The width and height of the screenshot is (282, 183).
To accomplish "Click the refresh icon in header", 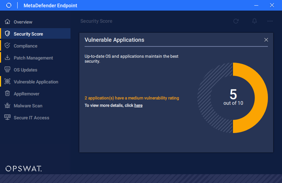I will (x=236, y=21).
